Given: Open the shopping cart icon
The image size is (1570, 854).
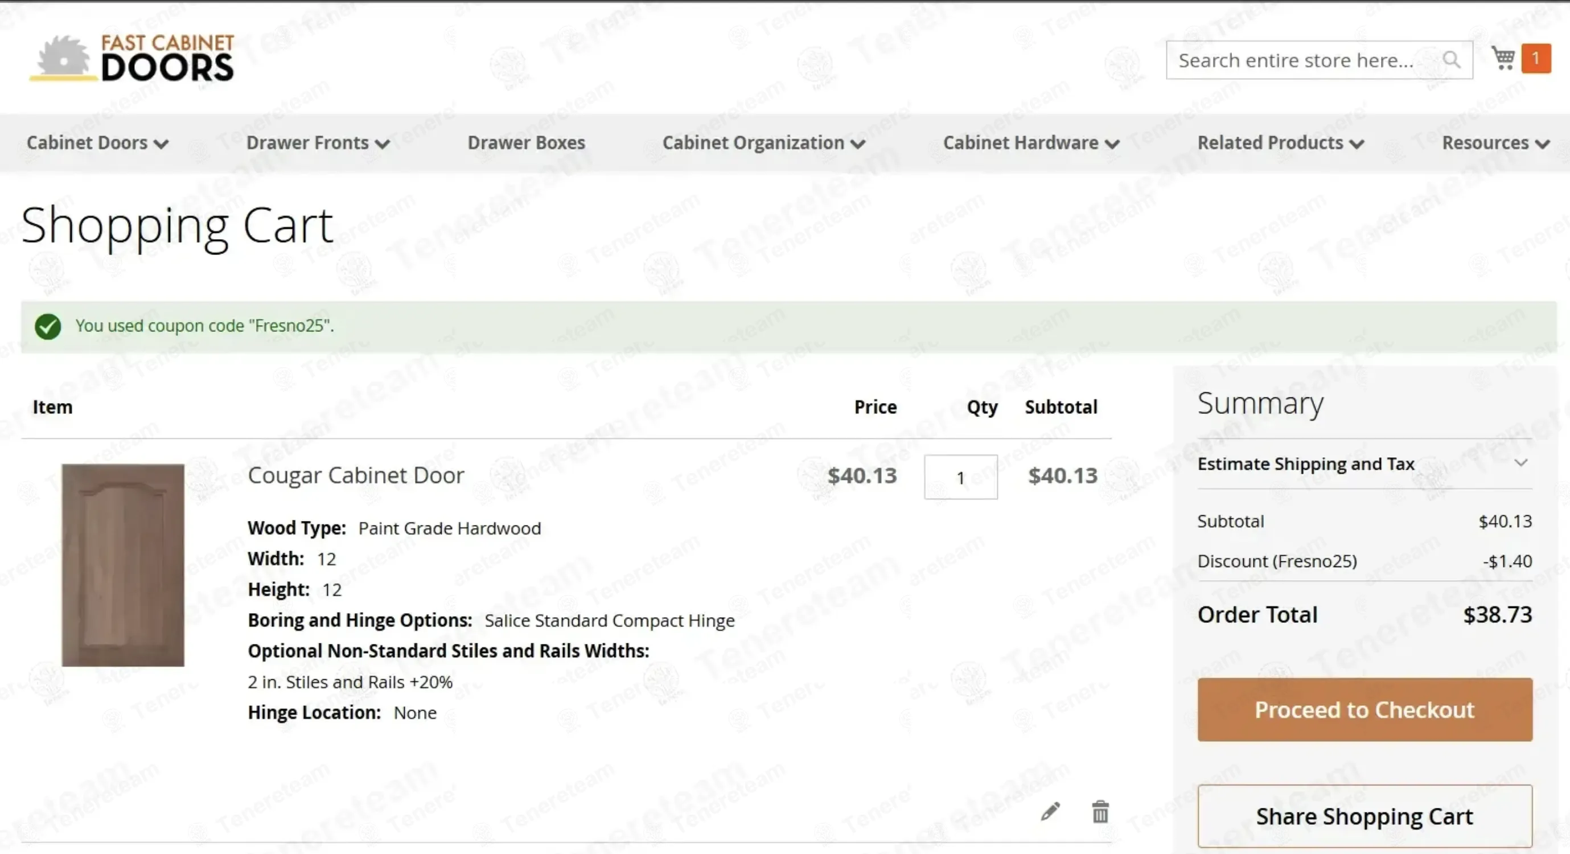Looking at the screenshot, I should point(1503,59).
